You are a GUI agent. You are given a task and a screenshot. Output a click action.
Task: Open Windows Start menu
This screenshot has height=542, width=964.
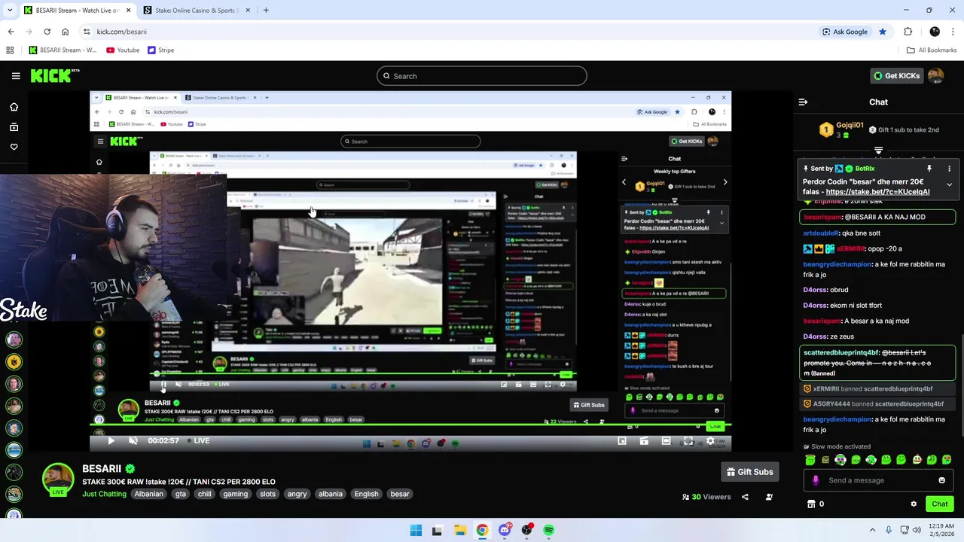pos(416,530)
